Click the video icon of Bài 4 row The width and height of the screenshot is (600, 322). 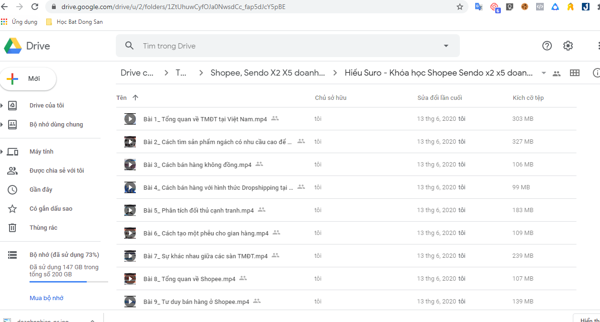[130, 187]
